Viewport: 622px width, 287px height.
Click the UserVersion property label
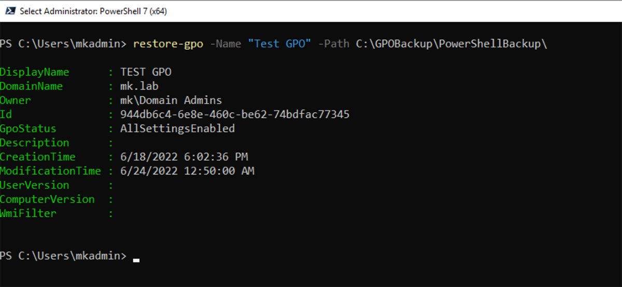(x=35, y=185)
